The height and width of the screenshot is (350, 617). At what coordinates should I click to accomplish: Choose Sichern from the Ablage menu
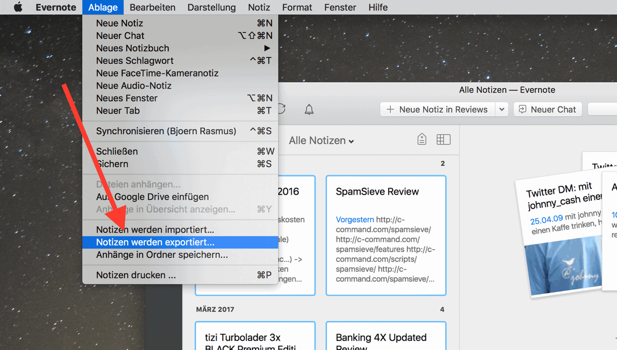point(180,164)
